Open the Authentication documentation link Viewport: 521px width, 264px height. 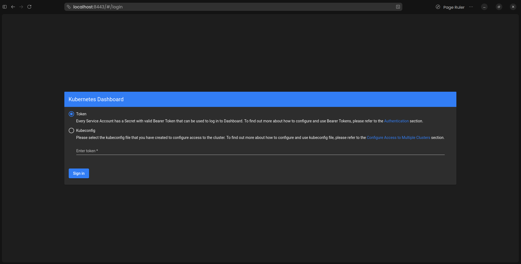(396, 121)
